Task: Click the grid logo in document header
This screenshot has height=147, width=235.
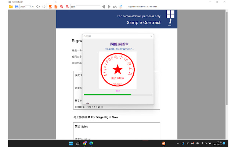Action: tap(170, 14)
